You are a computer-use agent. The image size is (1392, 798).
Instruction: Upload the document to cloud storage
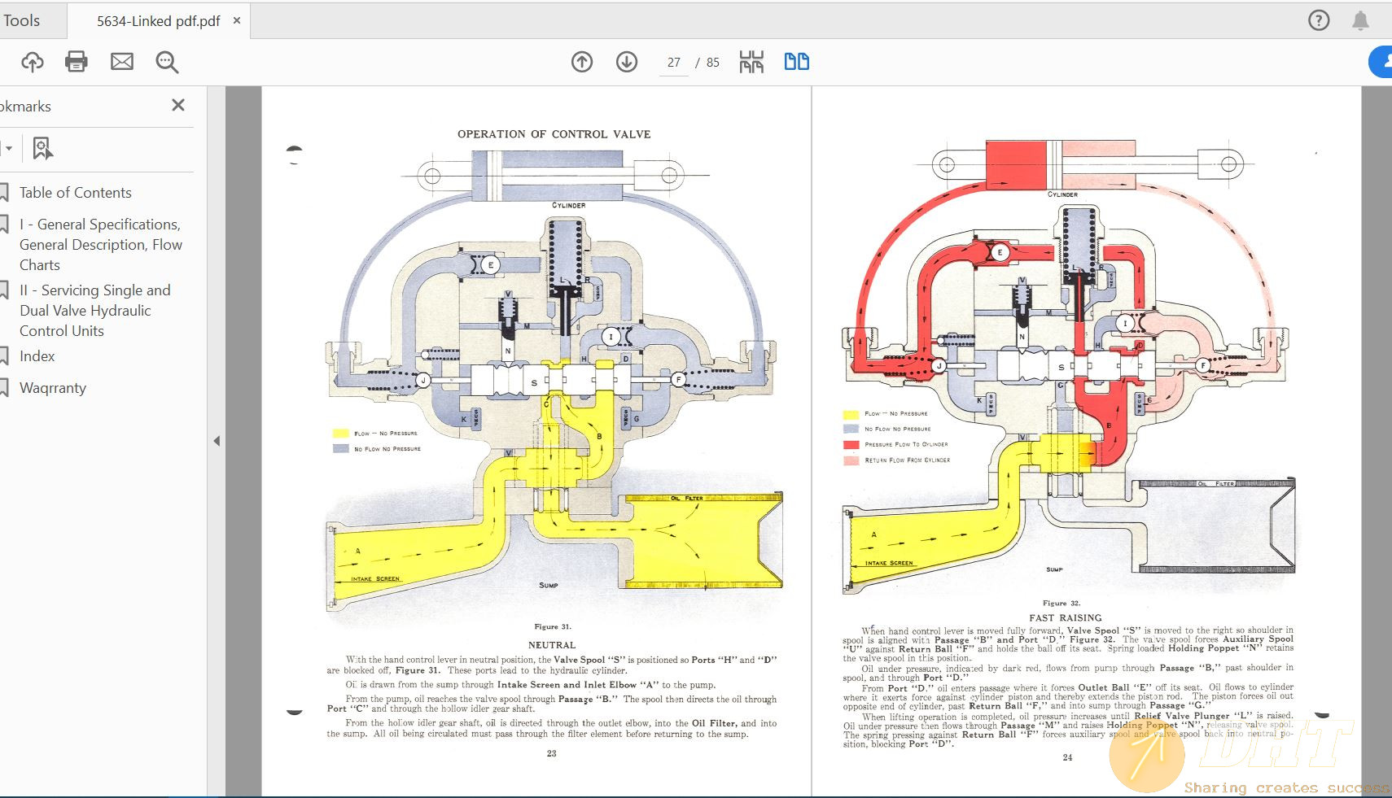33,62
